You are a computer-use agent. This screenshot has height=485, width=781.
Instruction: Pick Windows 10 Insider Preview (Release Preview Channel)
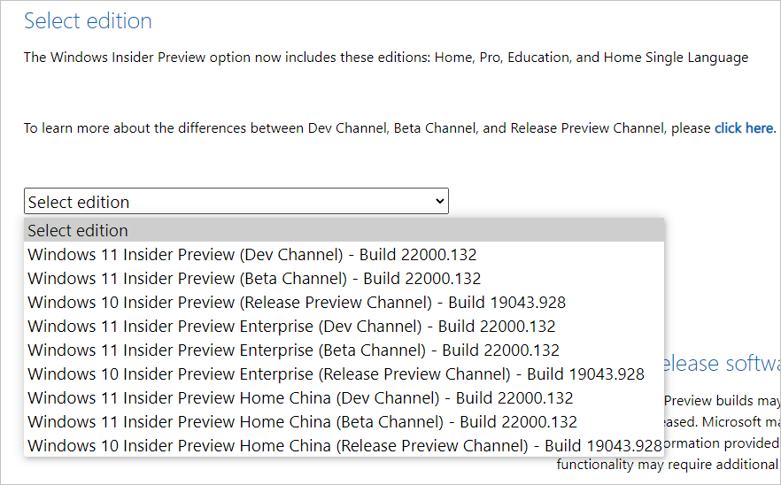click(297, 303)
